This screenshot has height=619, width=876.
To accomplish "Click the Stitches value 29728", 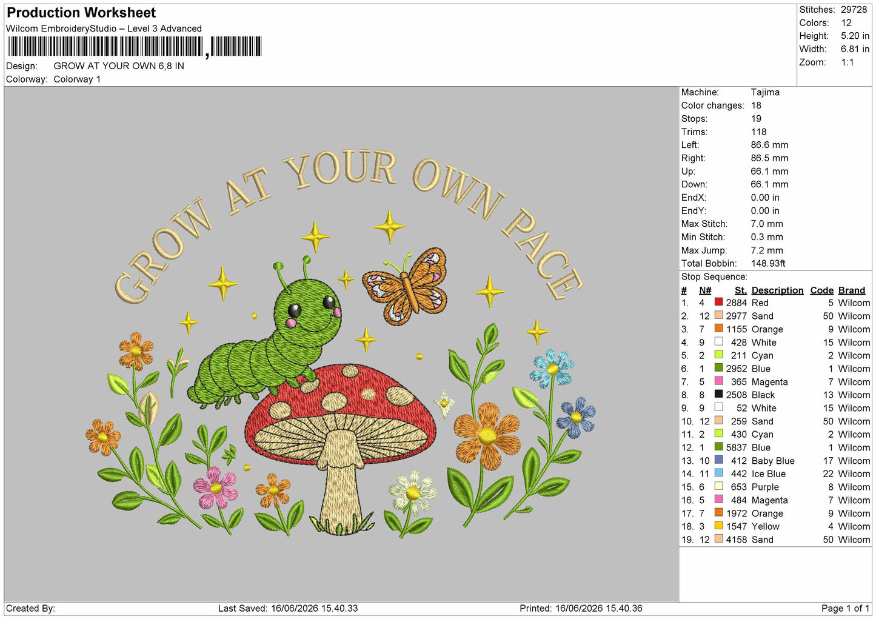I will tap(854, 10).
